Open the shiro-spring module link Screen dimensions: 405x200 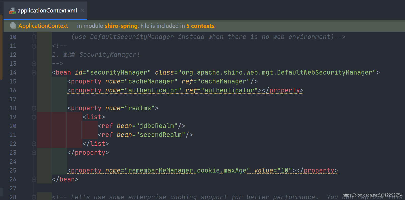click(121, 26)
